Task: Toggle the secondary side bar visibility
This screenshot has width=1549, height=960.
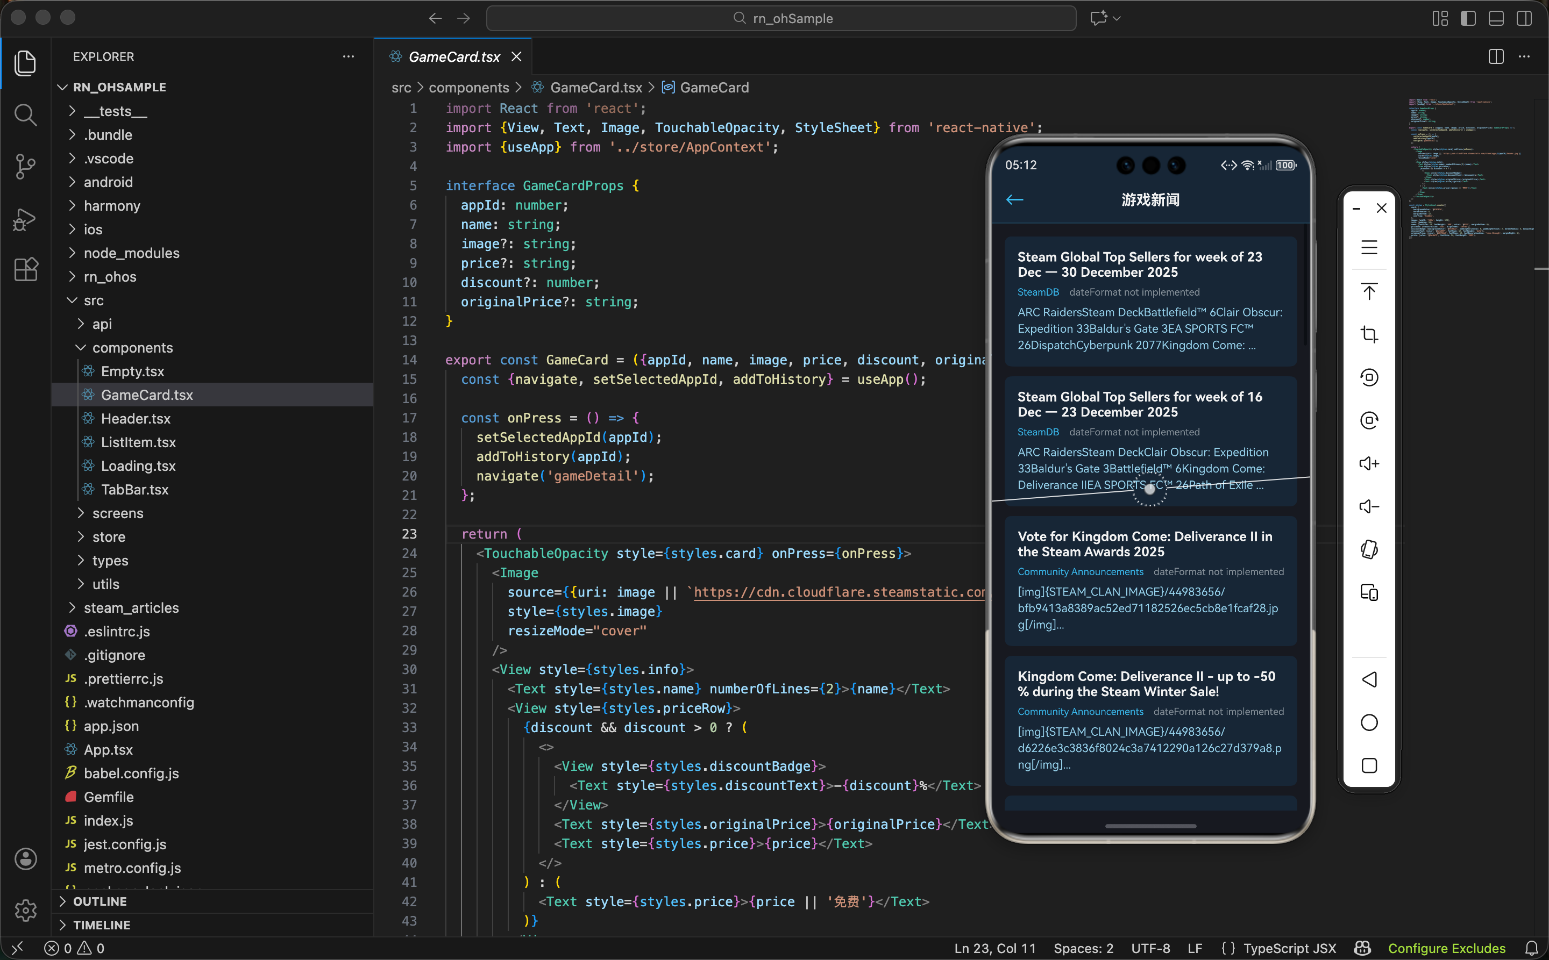Action: [x=1524, y=18]
